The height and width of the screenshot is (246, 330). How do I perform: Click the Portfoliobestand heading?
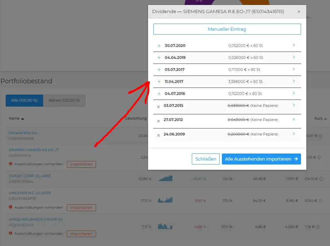tap(26, 81)
